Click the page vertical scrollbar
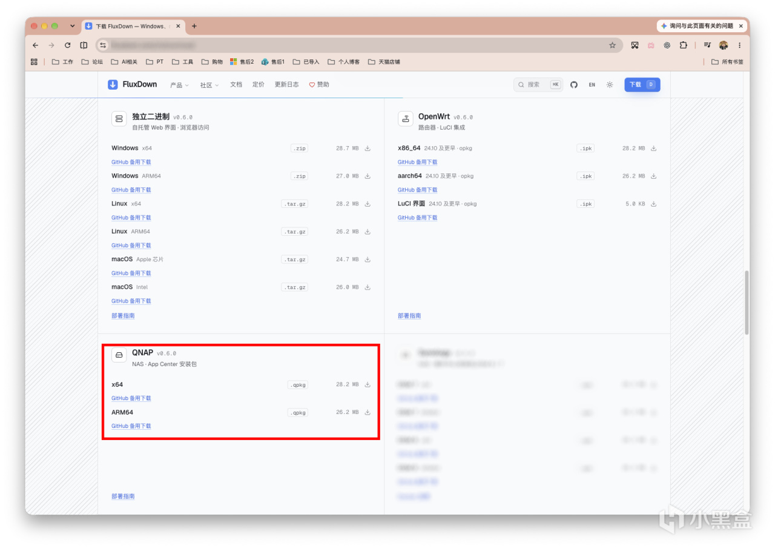 747,302
